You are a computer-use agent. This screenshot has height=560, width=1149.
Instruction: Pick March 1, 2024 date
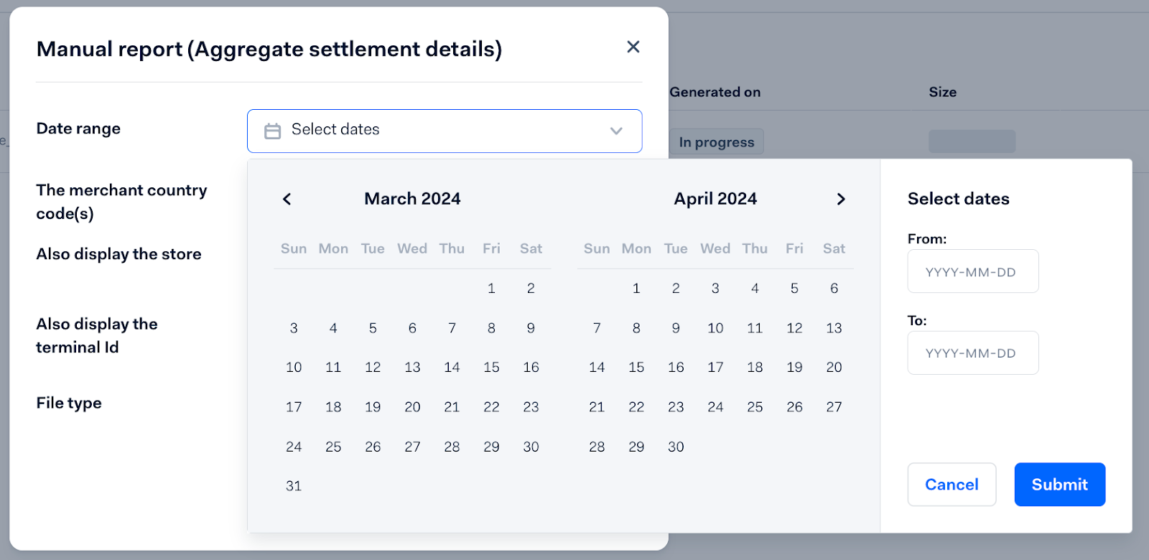[x=491, y=289]
